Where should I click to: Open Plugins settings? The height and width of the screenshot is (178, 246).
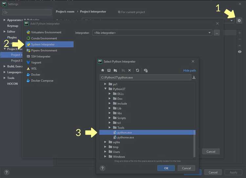(x=12, y=37)
